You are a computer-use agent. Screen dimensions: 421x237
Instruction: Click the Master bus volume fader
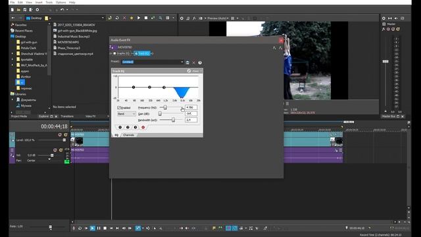pos(385,61)
